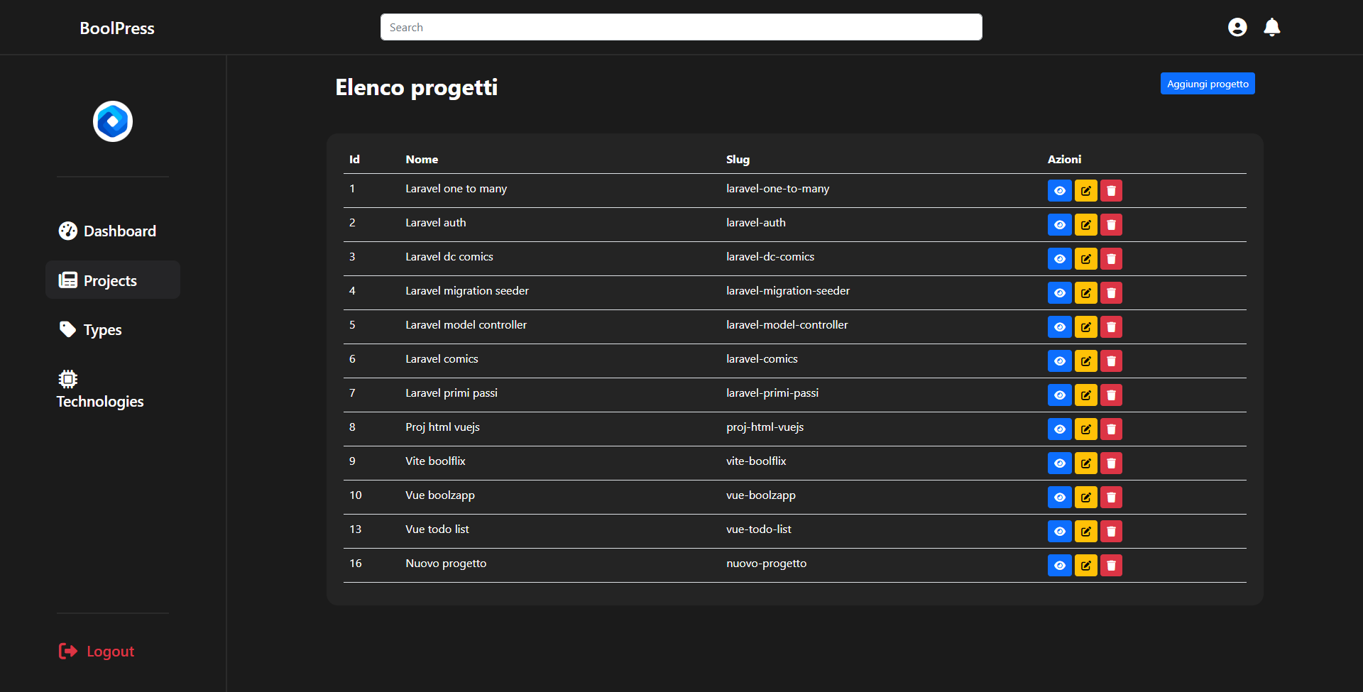Delete the Laravel comics project

(1111, 361)
